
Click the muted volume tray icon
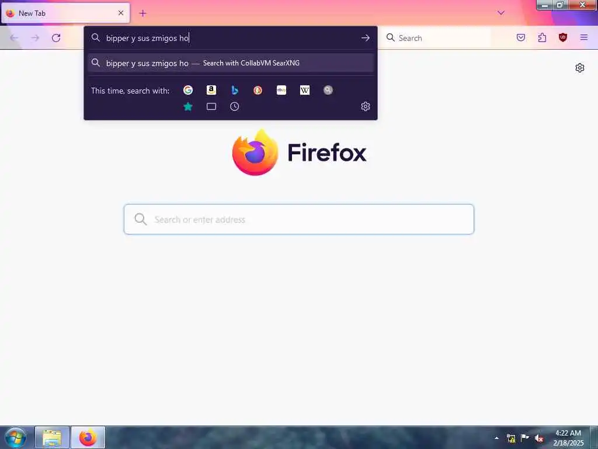(538, 438)
